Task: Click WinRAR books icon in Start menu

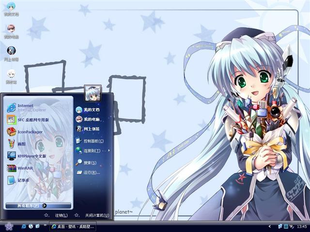Action: (x=11, y=168)
